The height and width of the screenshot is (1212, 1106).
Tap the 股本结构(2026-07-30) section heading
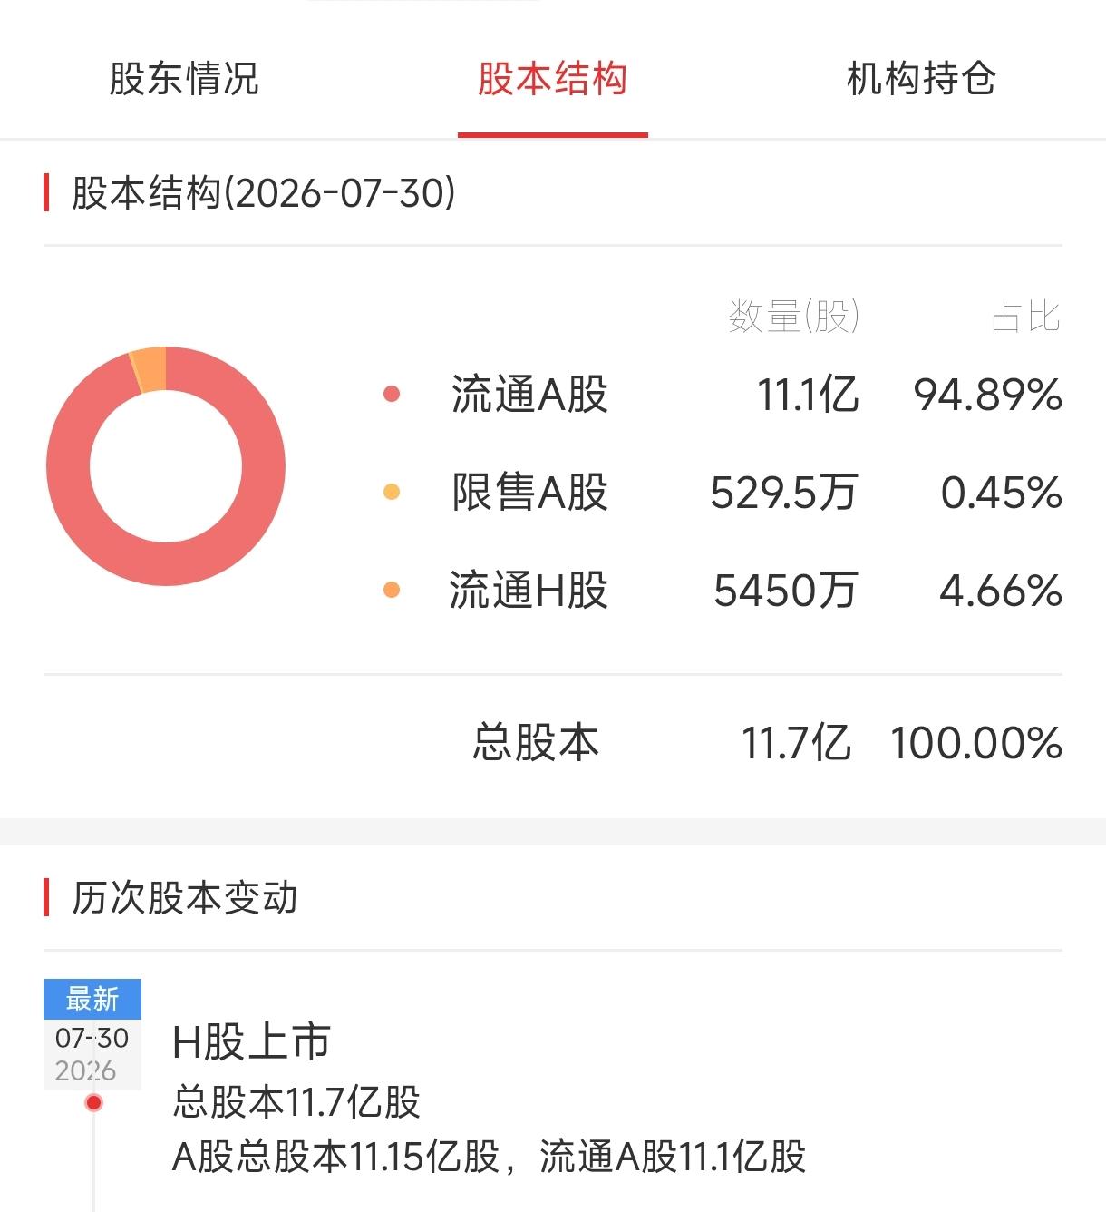pyautogui.click(x=264, y=193)
